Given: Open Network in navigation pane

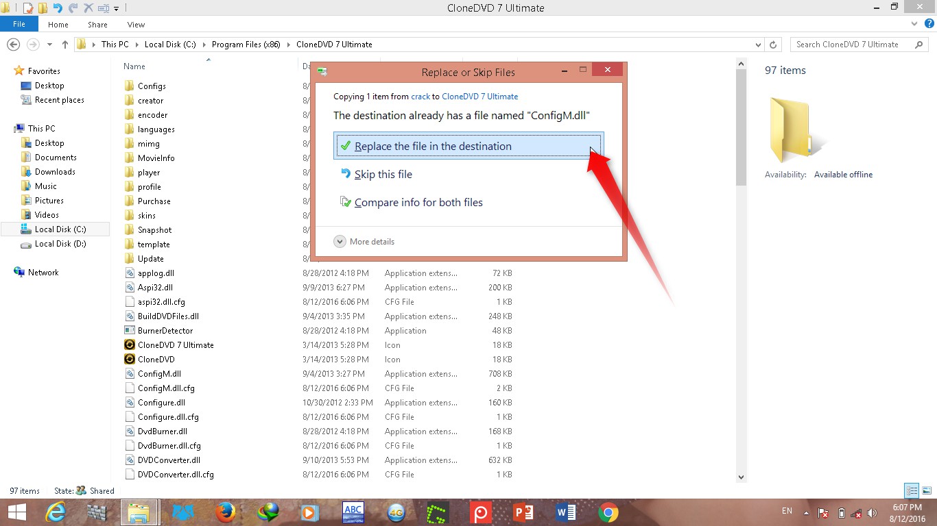Looking at the screenshot, I should 43,273.
